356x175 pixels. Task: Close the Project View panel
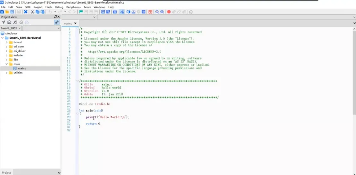(58, 17)
